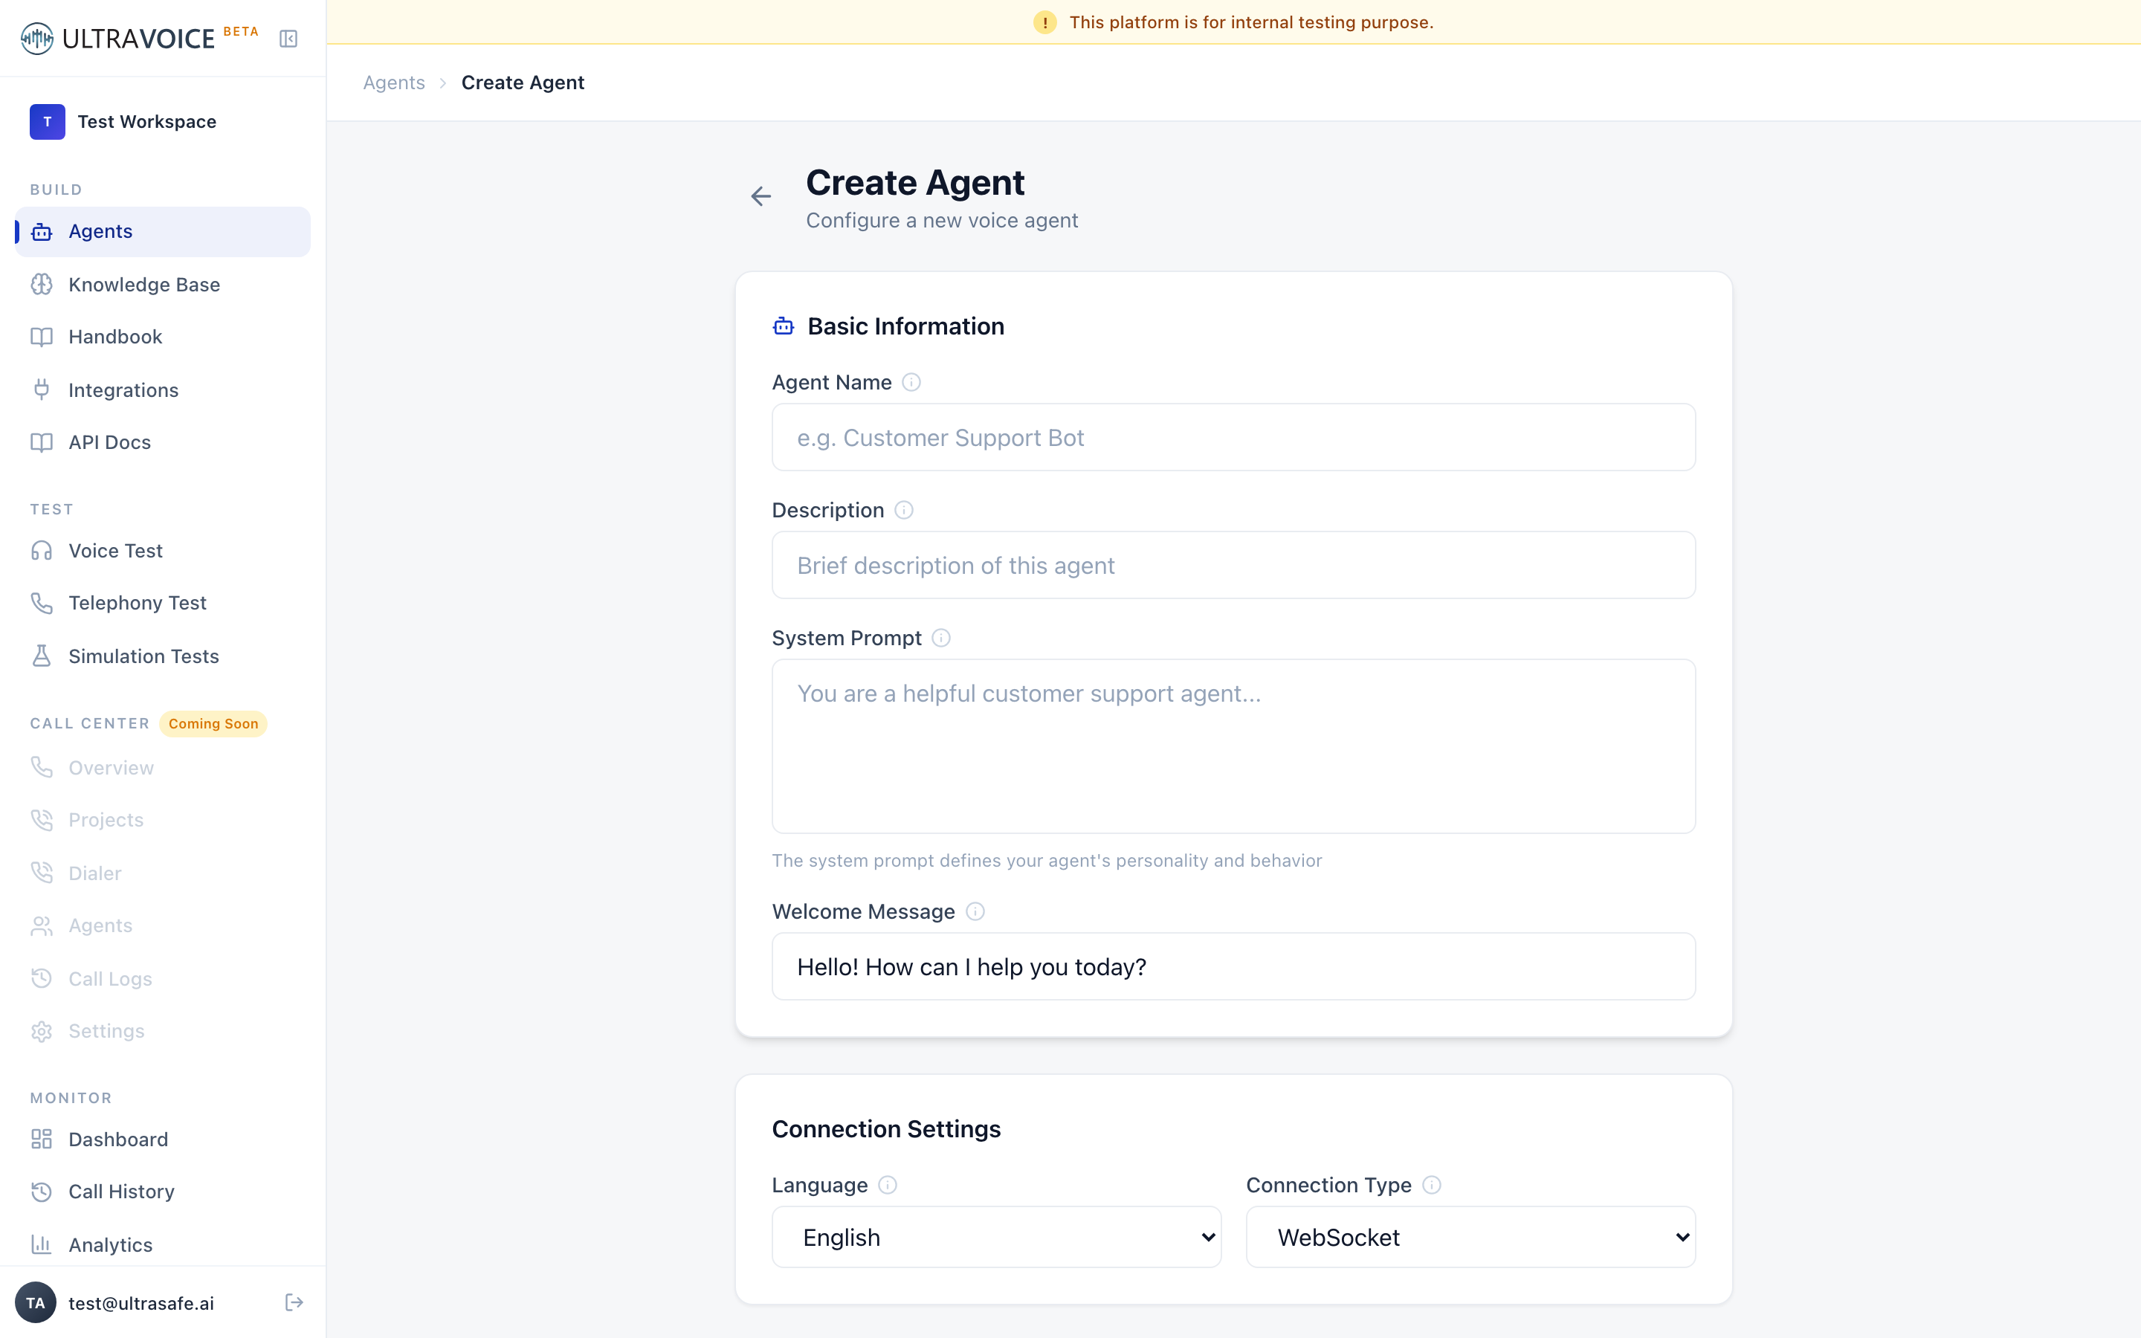
Task: Click Projects in Call Center section
Action: (163, 819)
